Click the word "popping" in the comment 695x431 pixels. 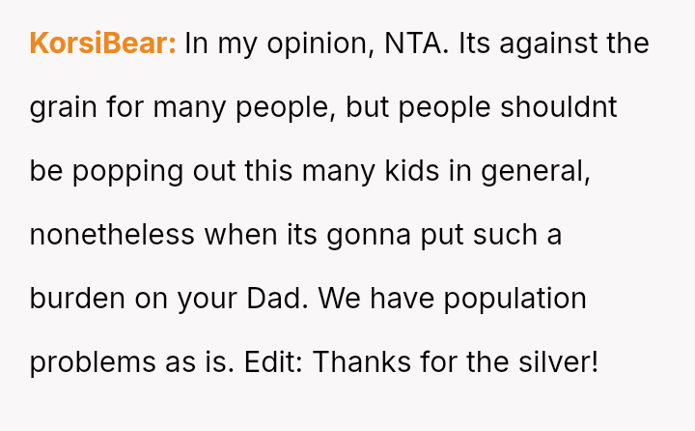point(122,171)
